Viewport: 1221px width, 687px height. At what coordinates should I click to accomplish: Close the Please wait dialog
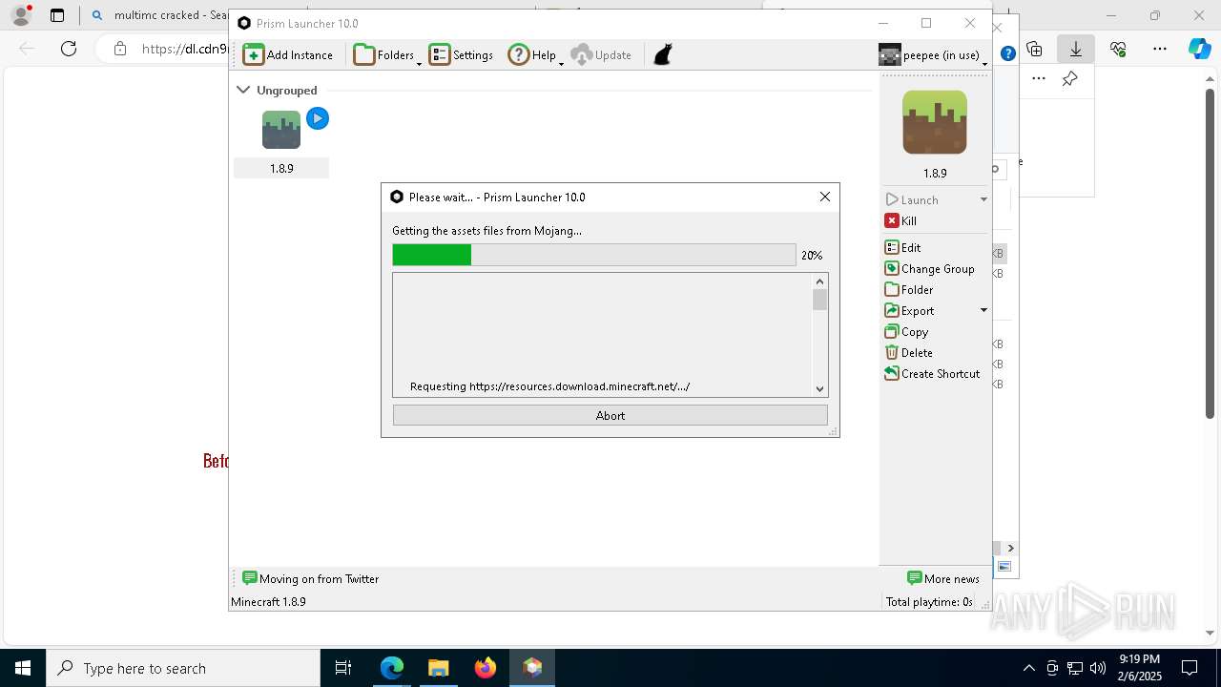pyautogui.click(x=825, y=197)
